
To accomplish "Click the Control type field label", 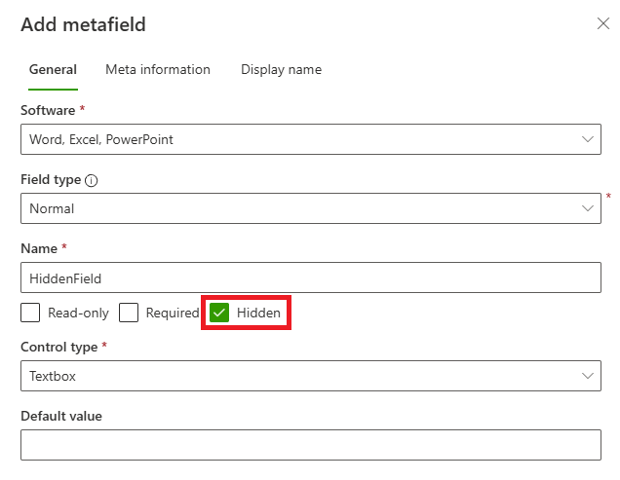I will pyautogui.click(x=58, y=347).
